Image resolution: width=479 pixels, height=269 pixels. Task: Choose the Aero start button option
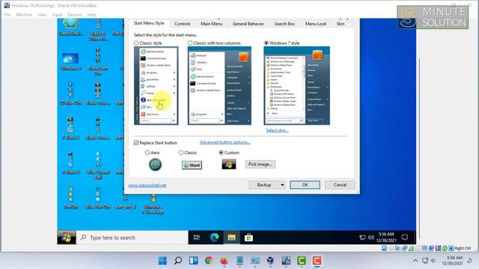(147, 152)
